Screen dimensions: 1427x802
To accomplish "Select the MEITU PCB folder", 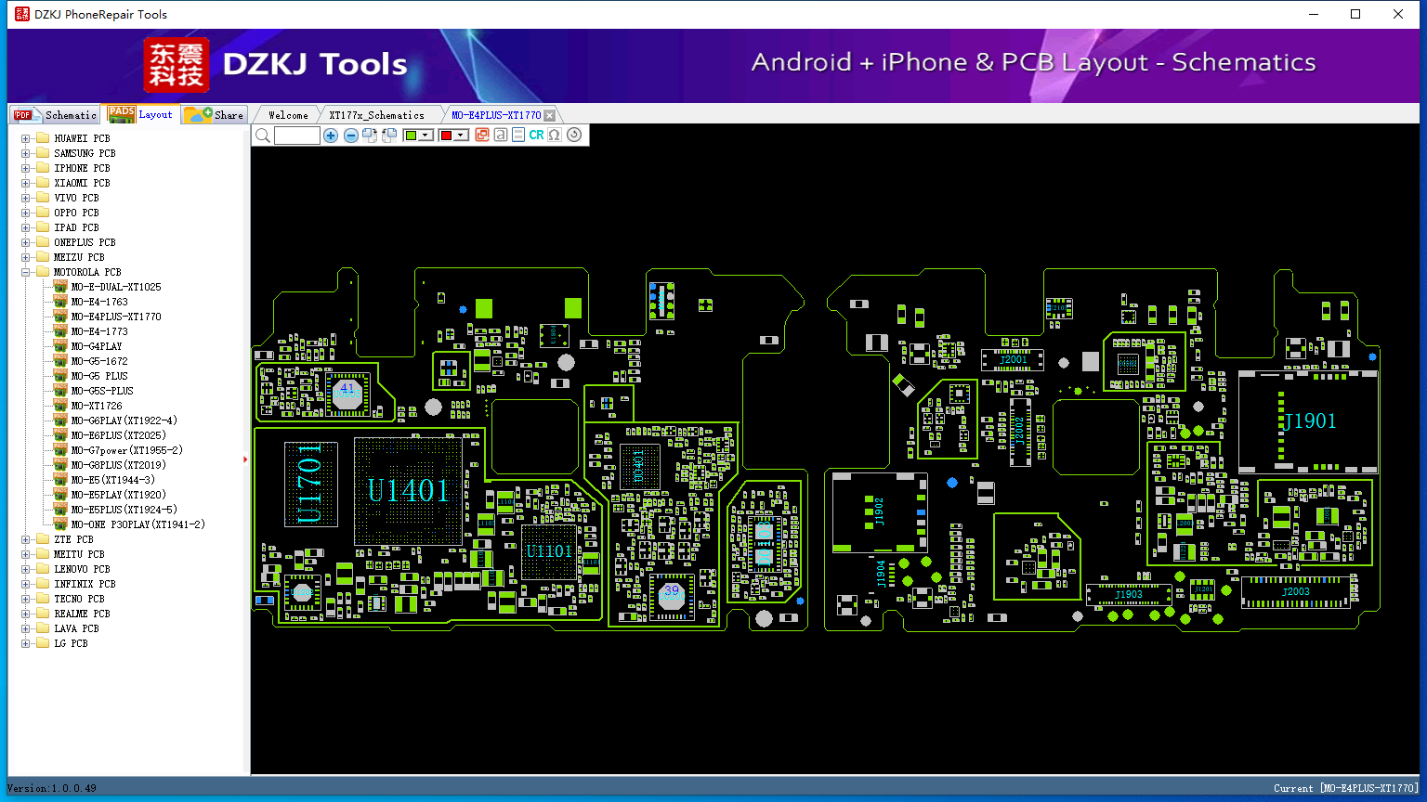I will click(79, 554).
